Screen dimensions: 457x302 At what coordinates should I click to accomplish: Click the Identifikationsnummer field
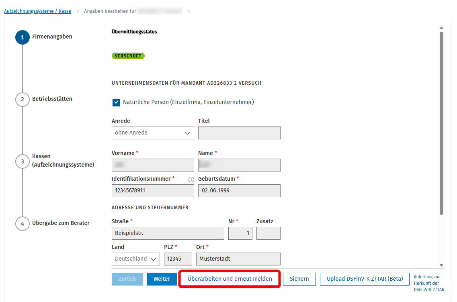[153, 191]
